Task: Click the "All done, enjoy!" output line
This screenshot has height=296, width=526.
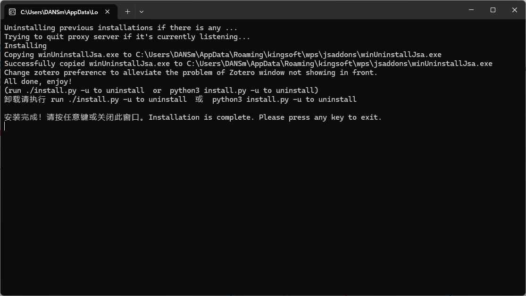Action: (38, 82)
